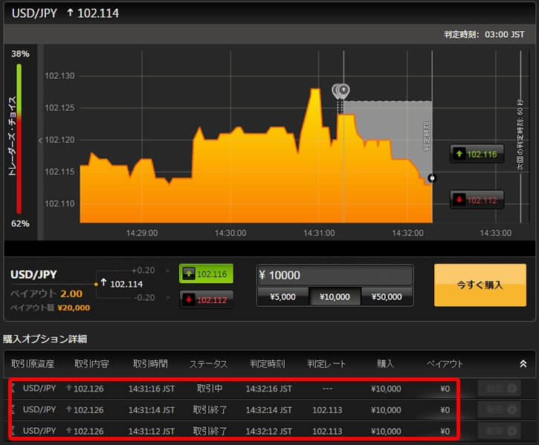Click the 14:32:16 JST expiry time cell

268,389
